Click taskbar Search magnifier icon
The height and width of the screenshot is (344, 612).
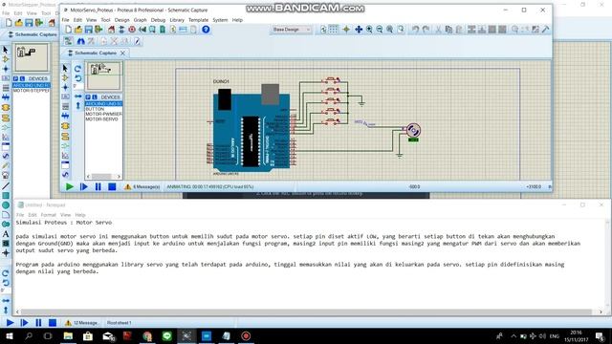[x=29, y=335]
